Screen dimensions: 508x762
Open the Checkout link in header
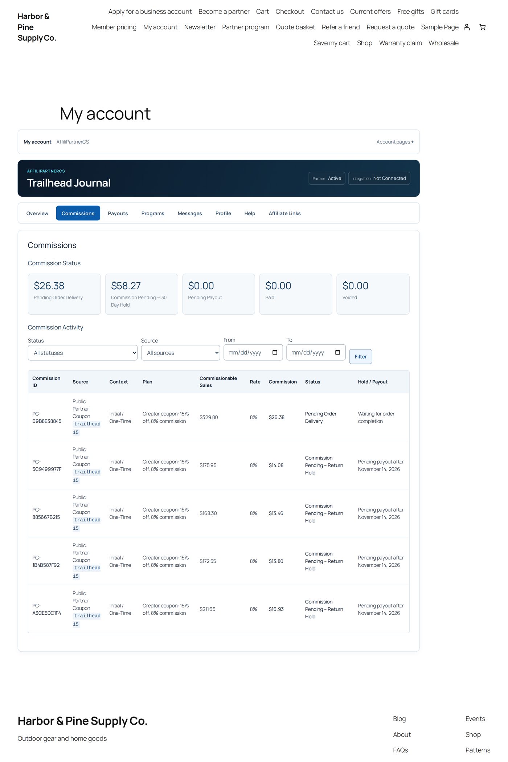[x=290, y=12]
